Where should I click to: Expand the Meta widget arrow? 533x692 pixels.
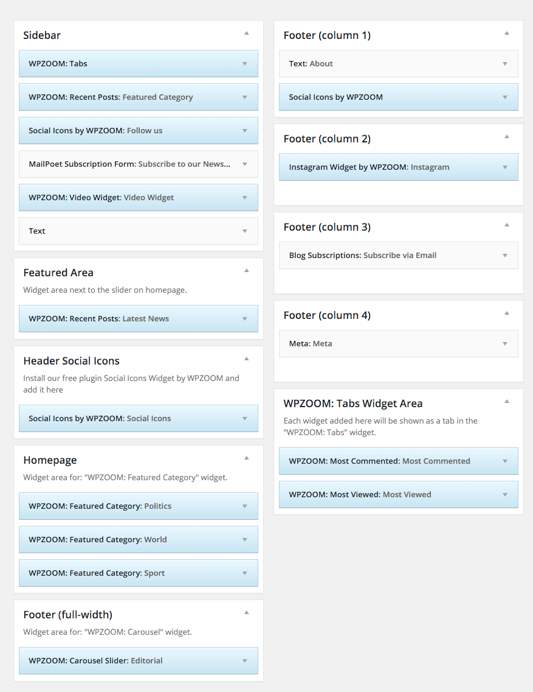click(x=505, y=344)
